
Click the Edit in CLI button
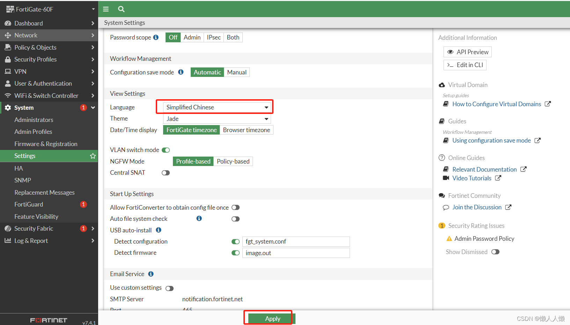tap(465, 65)
